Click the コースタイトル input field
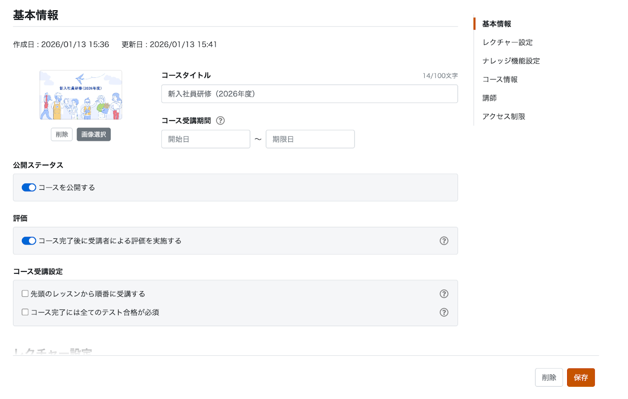Screen dimensions: 628x399 click(310, 94)
